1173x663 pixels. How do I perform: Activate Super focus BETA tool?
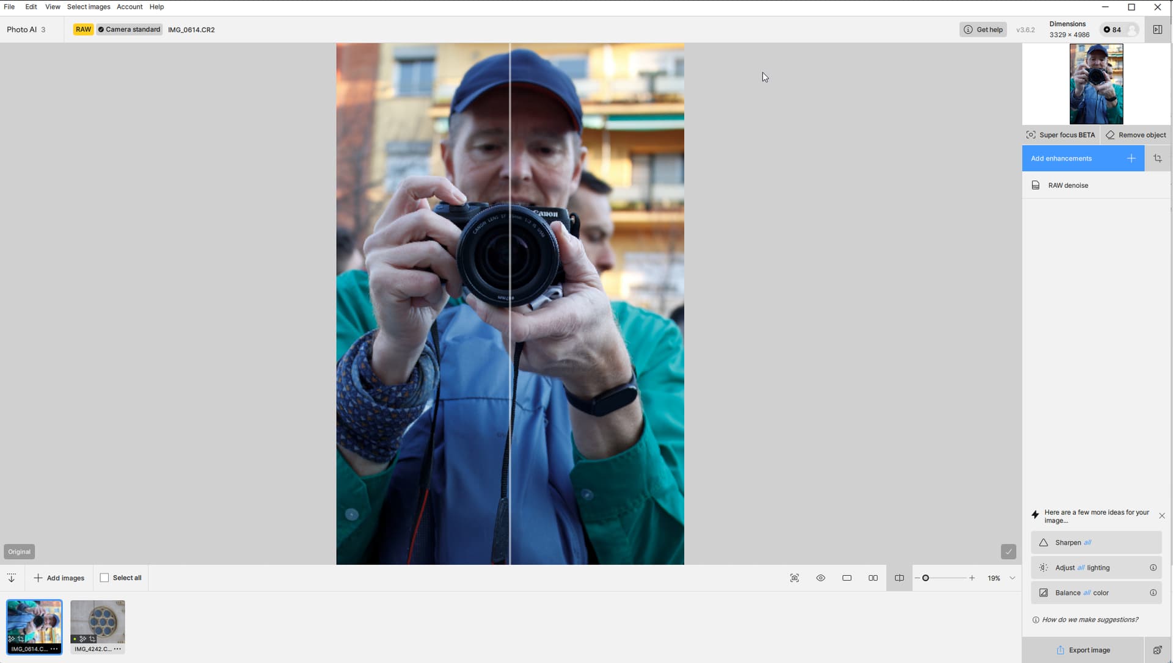coord(1061,135)
